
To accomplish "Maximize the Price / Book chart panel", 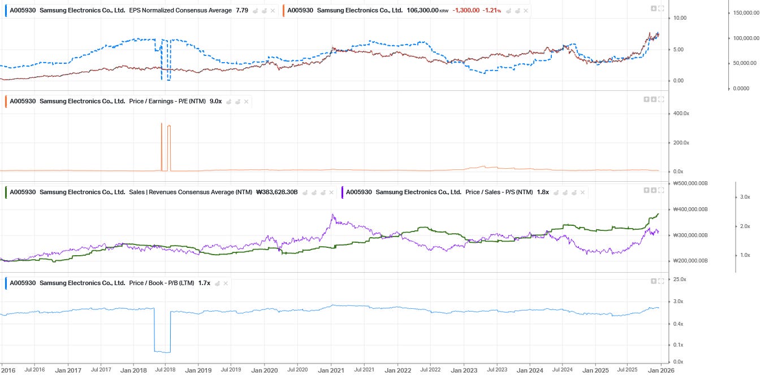I will 661,281.
